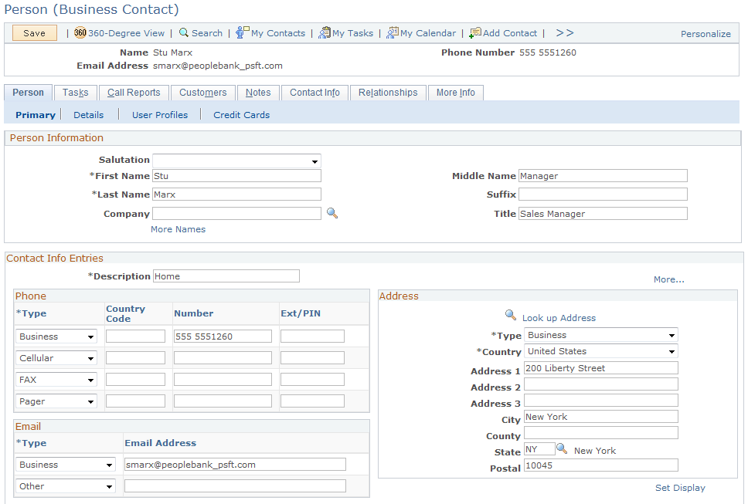The height and width of the screenshot is (504, 748).
Task: Click the My Contacts icon
Action: tap(243, 32)
